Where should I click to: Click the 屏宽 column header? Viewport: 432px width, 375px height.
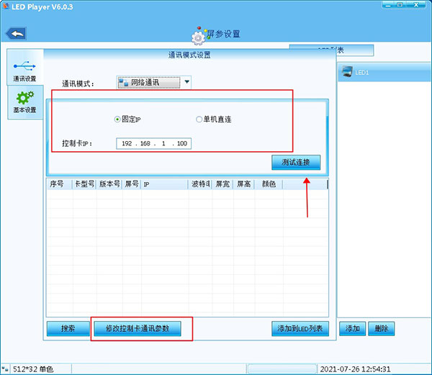(222, 184)
